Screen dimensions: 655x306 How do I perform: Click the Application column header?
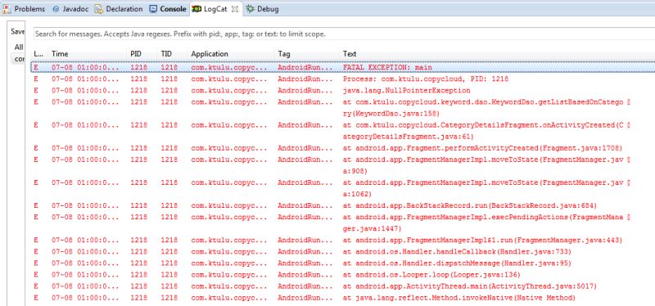point(231,54)
